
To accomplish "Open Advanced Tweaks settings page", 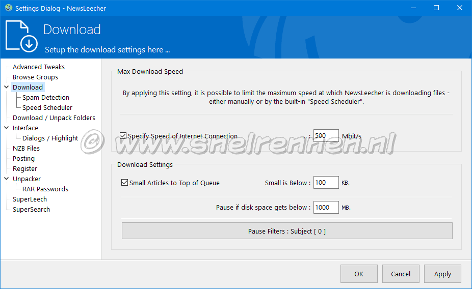I will (39, 67).
